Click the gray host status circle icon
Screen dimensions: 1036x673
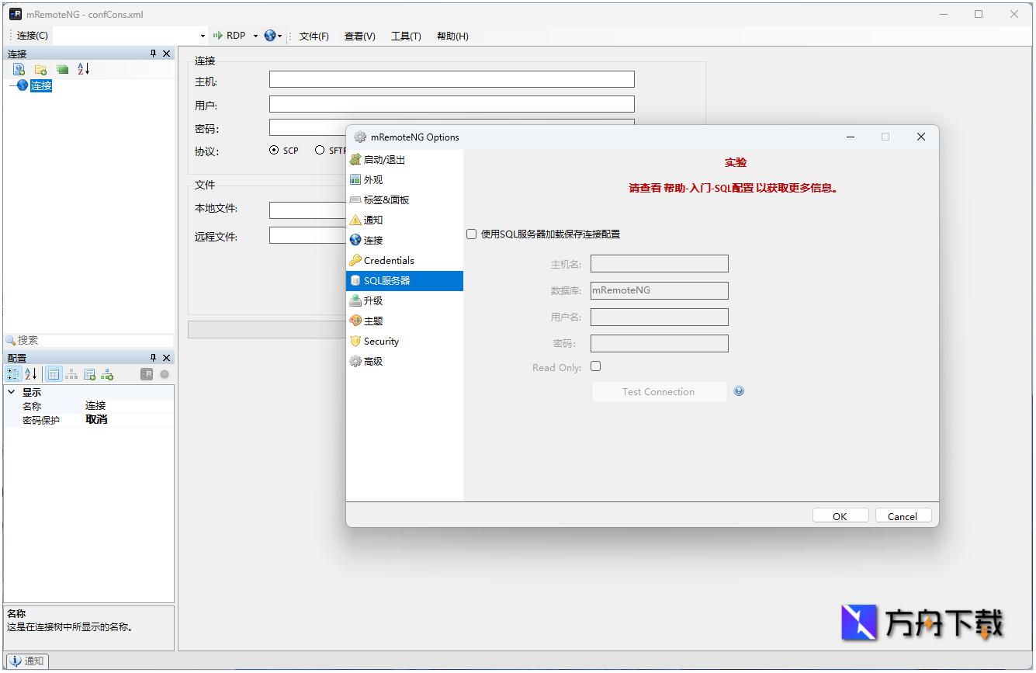[165, 374]
